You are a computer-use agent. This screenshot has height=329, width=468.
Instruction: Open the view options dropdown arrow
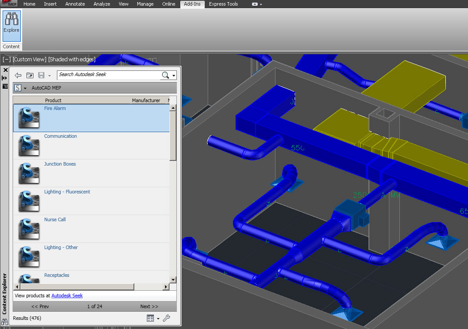[158, 319]
